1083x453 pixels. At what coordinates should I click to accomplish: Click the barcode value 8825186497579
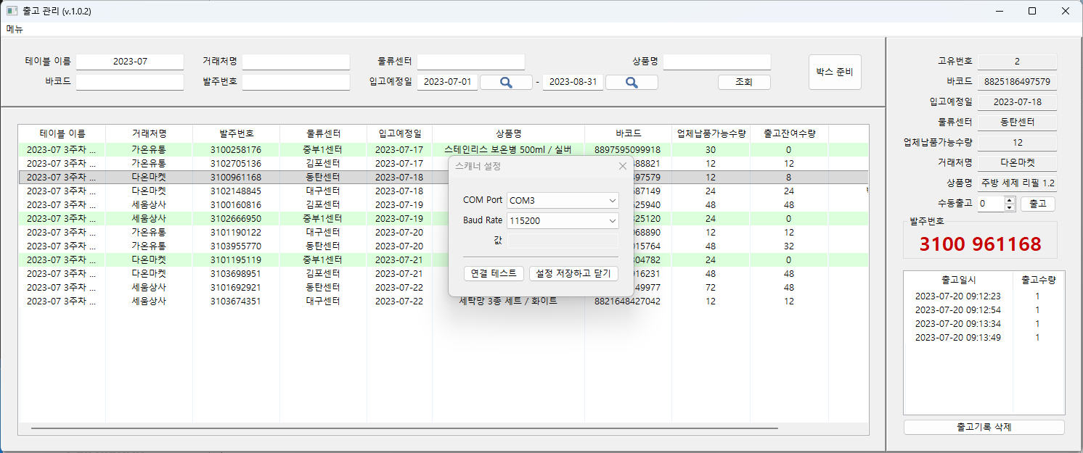[1018, 83]
